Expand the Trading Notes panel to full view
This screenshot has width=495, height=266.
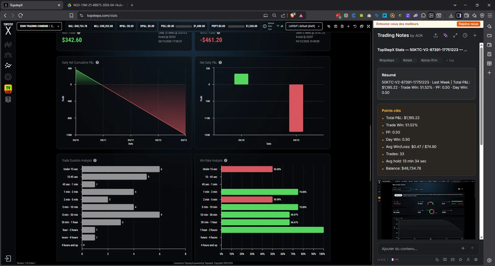click(455, 36)
